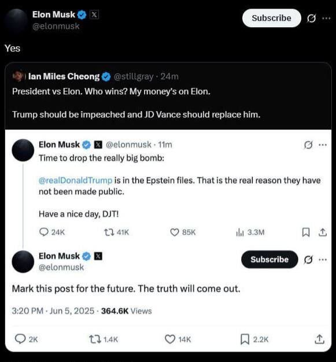This screenshot has height=362, width=336.
Task: Open the Grok icon beside top Subscribe
Action: 311,19
